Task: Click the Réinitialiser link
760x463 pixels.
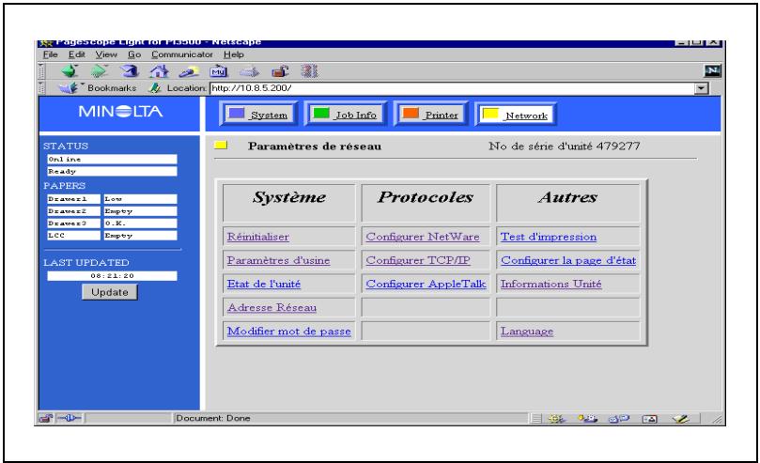Action: [x=257, y=237]
